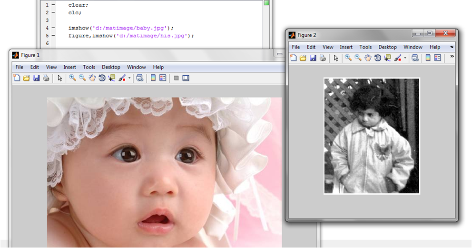This screenshot has height=248, width=472.
Task: Open Insert menu in Figure 1
Action: (69, 67)
